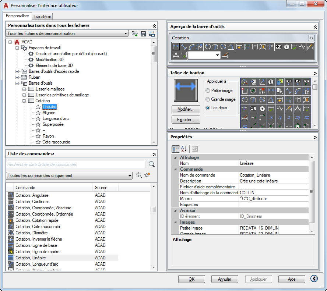
Task: Save customization files with the floppy icon
Action: click(x=143, y=33)
